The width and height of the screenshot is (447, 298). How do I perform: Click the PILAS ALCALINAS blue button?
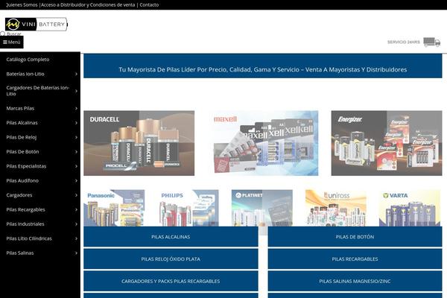point(171,237)
